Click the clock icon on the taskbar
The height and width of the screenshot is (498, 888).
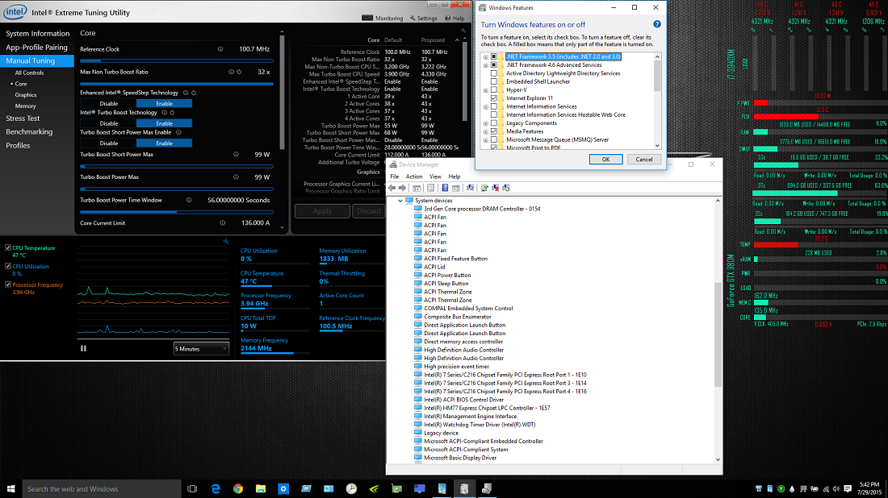coord(351,489)
